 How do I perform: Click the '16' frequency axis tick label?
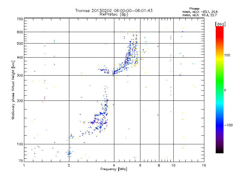(204, 165)
